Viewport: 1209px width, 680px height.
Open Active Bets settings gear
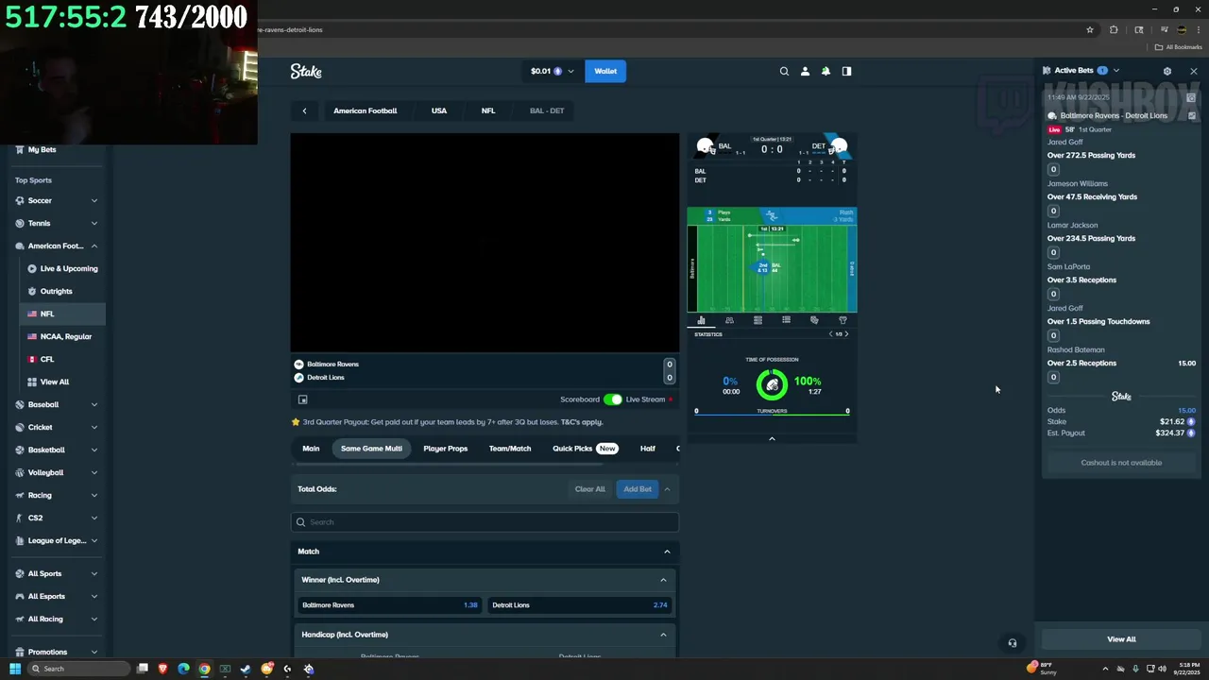pyautogui.click(x=1167, y=71)
